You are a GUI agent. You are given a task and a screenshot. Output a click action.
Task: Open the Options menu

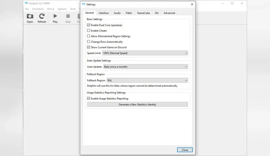[62, 9]
